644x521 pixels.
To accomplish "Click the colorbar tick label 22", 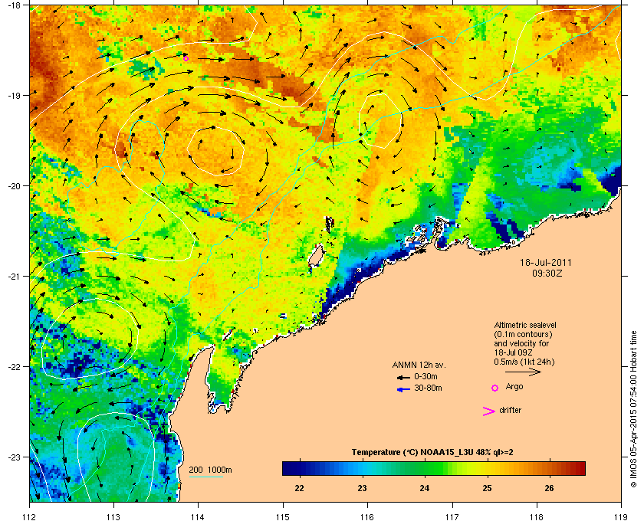I will tap(300, 488).
